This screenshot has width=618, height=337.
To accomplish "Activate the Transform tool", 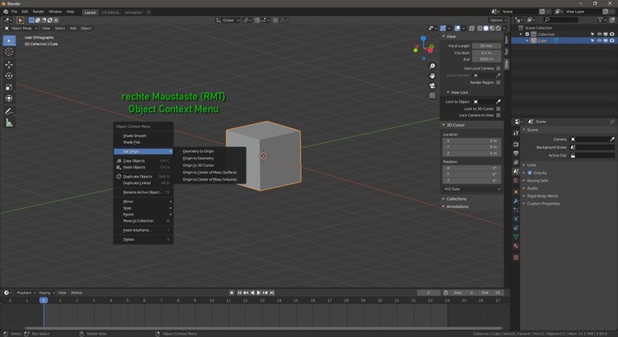I will tap(9, 99).
